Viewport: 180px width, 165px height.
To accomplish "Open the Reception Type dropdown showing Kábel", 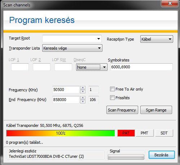I will point(157,39).
